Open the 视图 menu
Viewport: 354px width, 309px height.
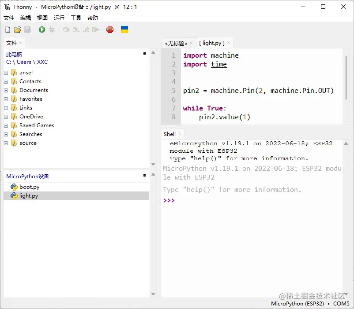click(x=42, y=18)
